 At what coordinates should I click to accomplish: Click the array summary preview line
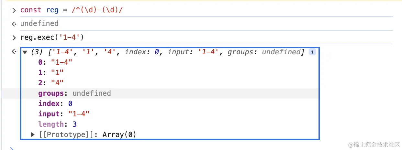(168, 52)
